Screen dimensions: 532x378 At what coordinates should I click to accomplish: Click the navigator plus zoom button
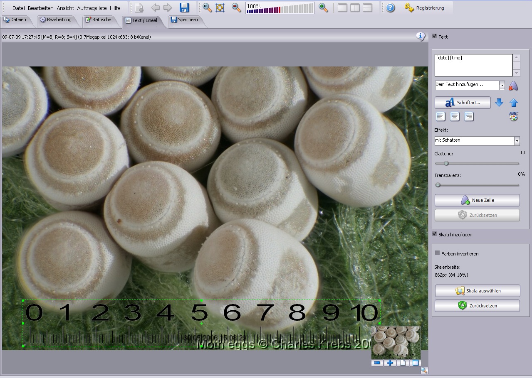coord(390,363)
